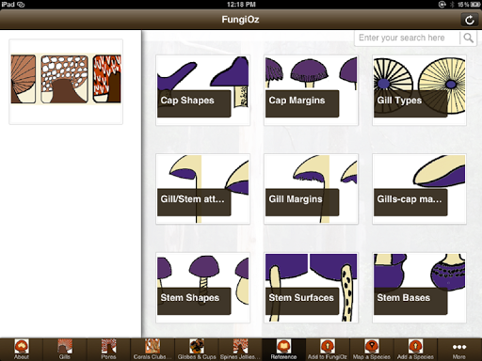This screenshot has width=482, height=361.
Task: Click the mushroom illustration in the left panel
Action: tap(66, 79)
